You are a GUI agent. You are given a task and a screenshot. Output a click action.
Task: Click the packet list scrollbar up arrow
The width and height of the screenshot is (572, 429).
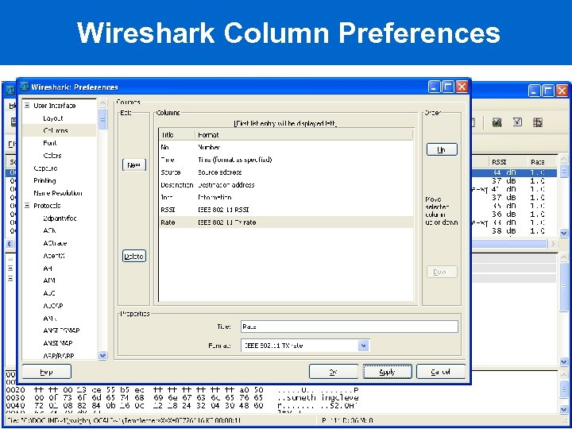[x=564, y=159]
